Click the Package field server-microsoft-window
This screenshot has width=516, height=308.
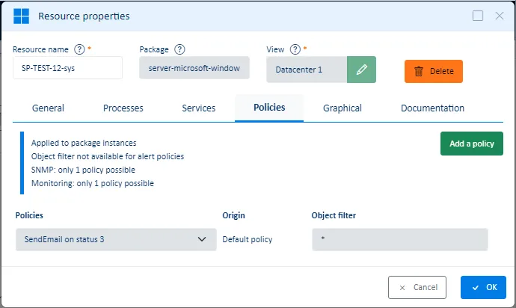coord(194,68)
